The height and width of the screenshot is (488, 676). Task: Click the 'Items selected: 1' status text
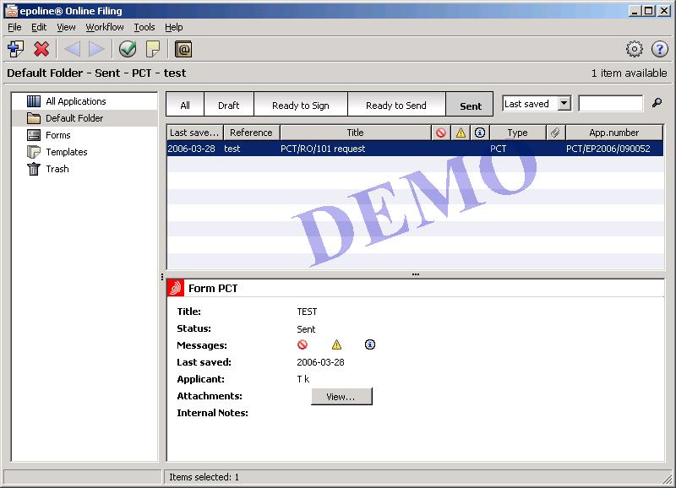click(204, 477)
